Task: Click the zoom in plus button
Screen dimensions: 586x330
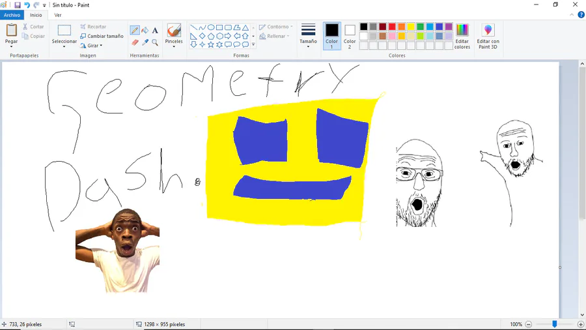Action: tap(580, 324)
